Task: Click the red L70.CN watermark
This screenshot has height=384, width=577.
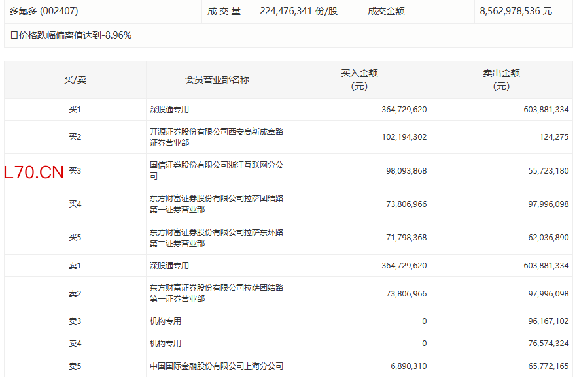Action: 34,172
